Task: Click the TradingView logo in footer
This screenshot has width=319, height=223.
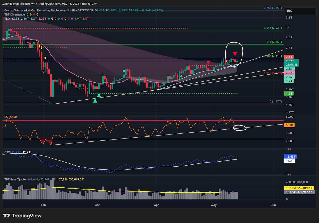Action: (22, 216)
